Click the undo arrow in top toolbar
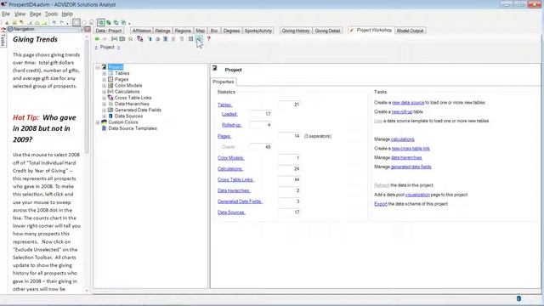Viewport: 544px width, 306px height. (x=54, y=23)
